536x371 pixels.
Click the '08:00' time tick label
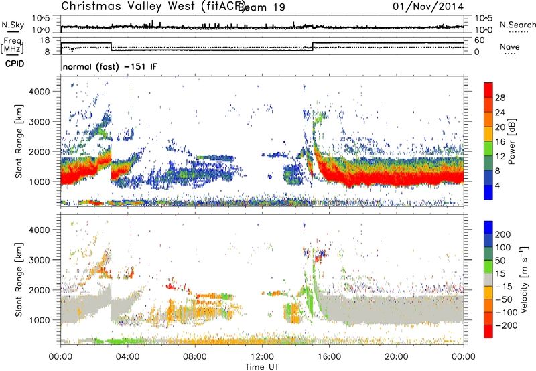coord(195,357)
